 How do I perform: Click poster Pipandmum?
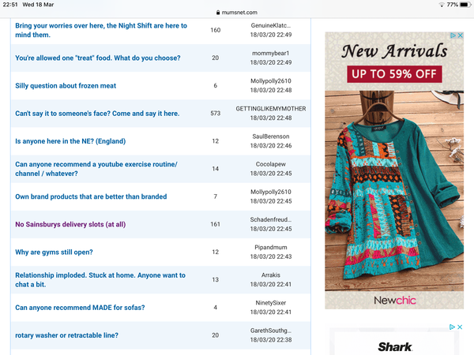pos(271,248)
